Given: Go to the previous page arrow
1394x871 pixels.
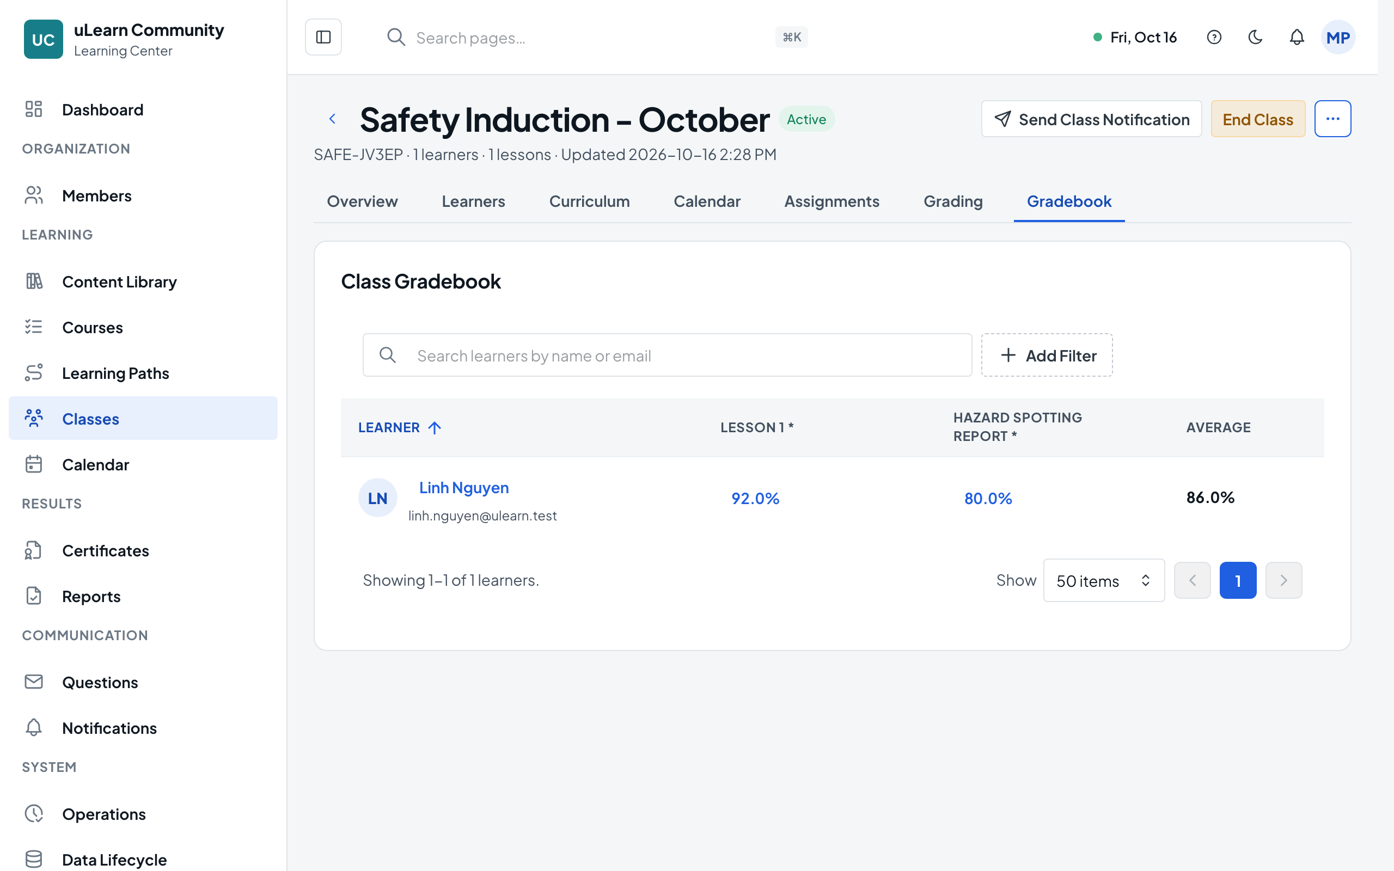Looking at the screenshot, I should [x=1192, y=581].
